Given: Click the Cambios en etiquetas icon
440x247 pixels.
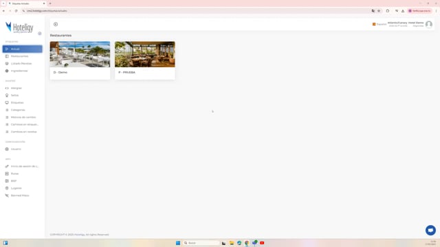Looking at the screenshot, I should (x=7, y=125).
